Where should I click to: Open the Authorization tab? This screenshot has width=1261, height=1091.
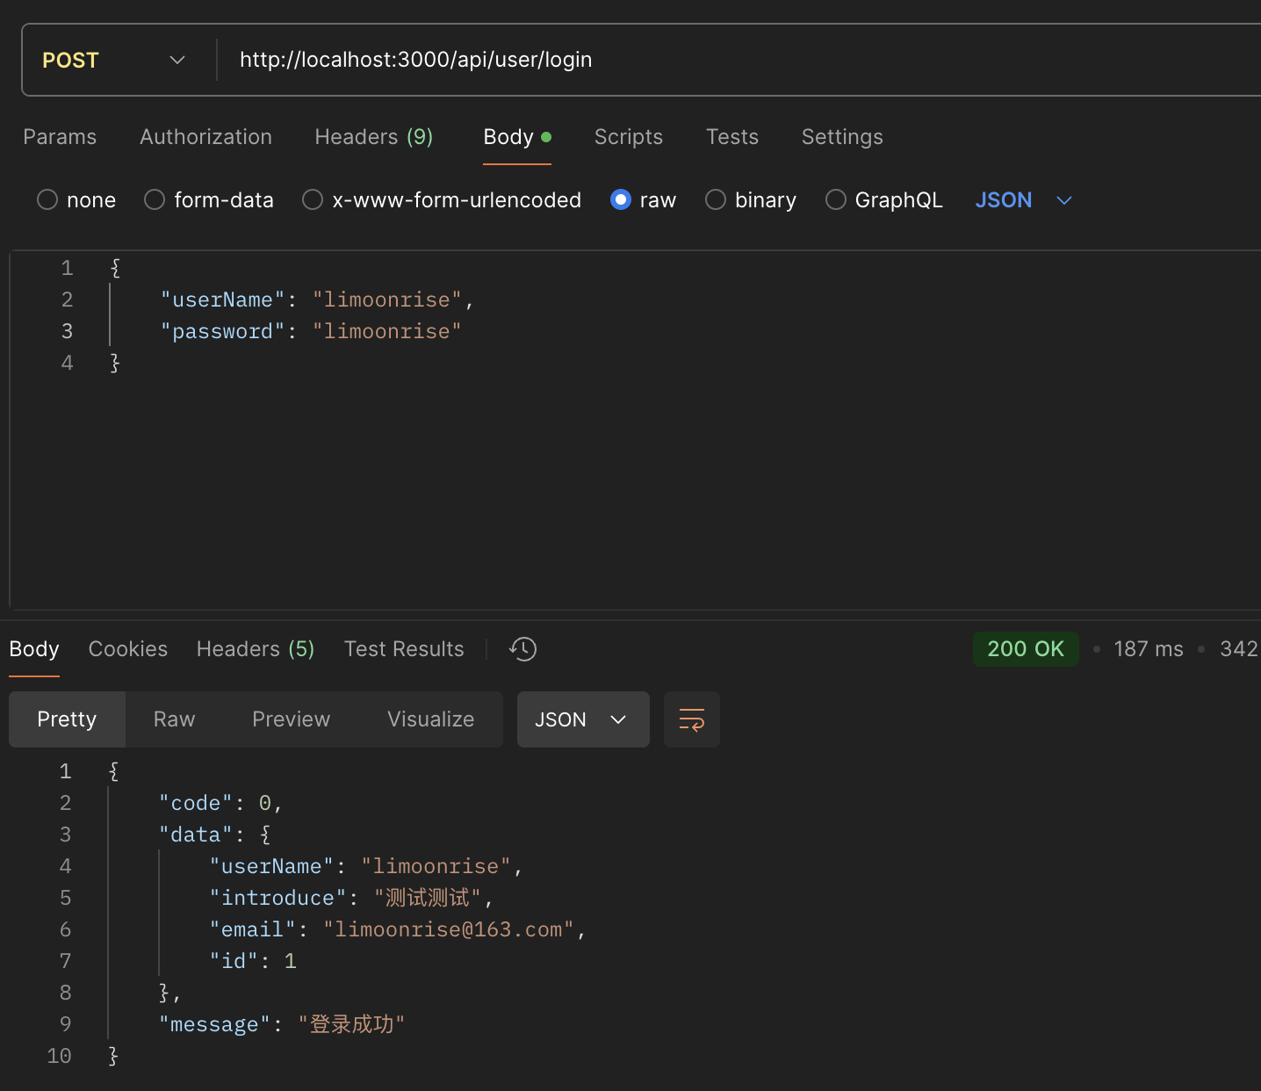coord(205,137)
